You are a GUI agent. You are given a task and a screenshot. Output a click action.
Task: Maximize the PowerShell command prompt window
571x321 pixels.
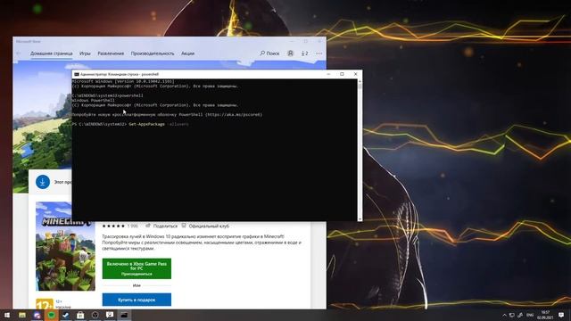[x=342, y=74]
